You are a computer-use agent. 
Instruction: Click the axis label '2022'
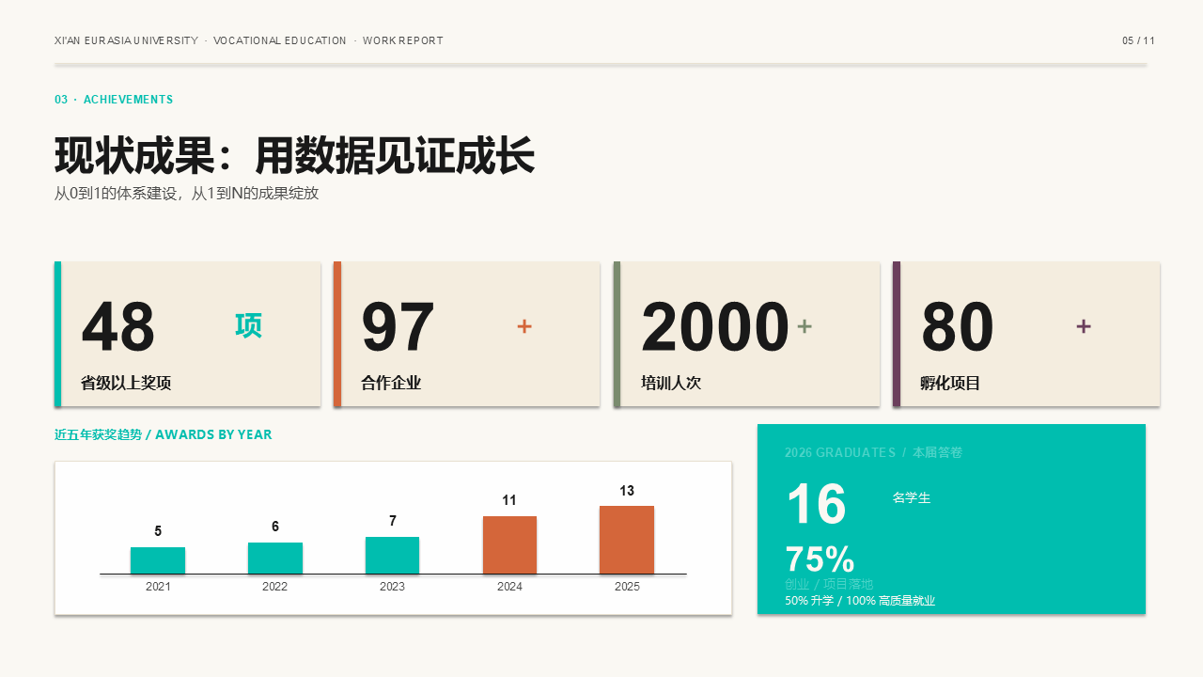tap(275, 587)
